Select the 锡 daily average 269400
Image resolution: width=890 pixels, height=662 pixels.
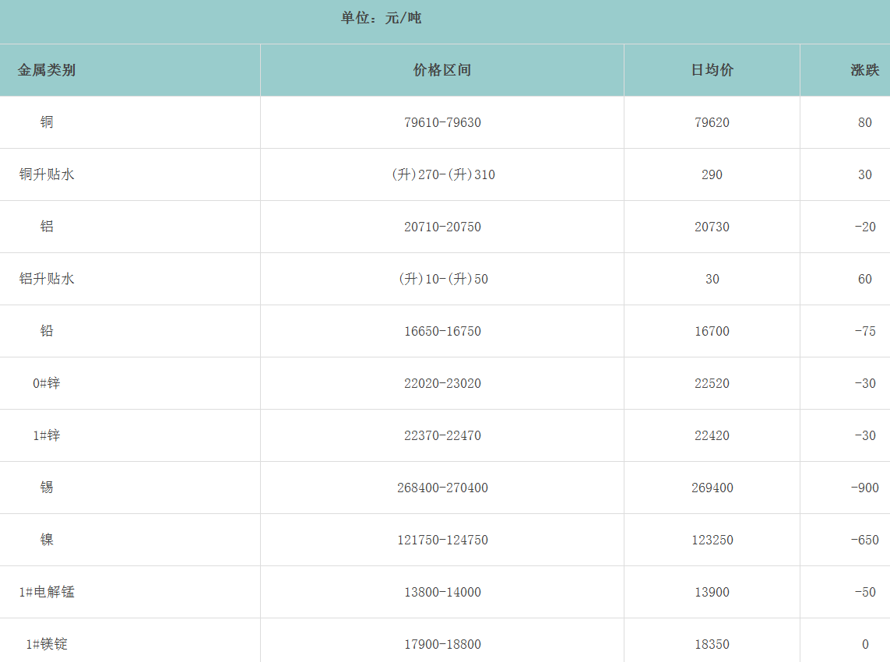[x=712, y=488]
